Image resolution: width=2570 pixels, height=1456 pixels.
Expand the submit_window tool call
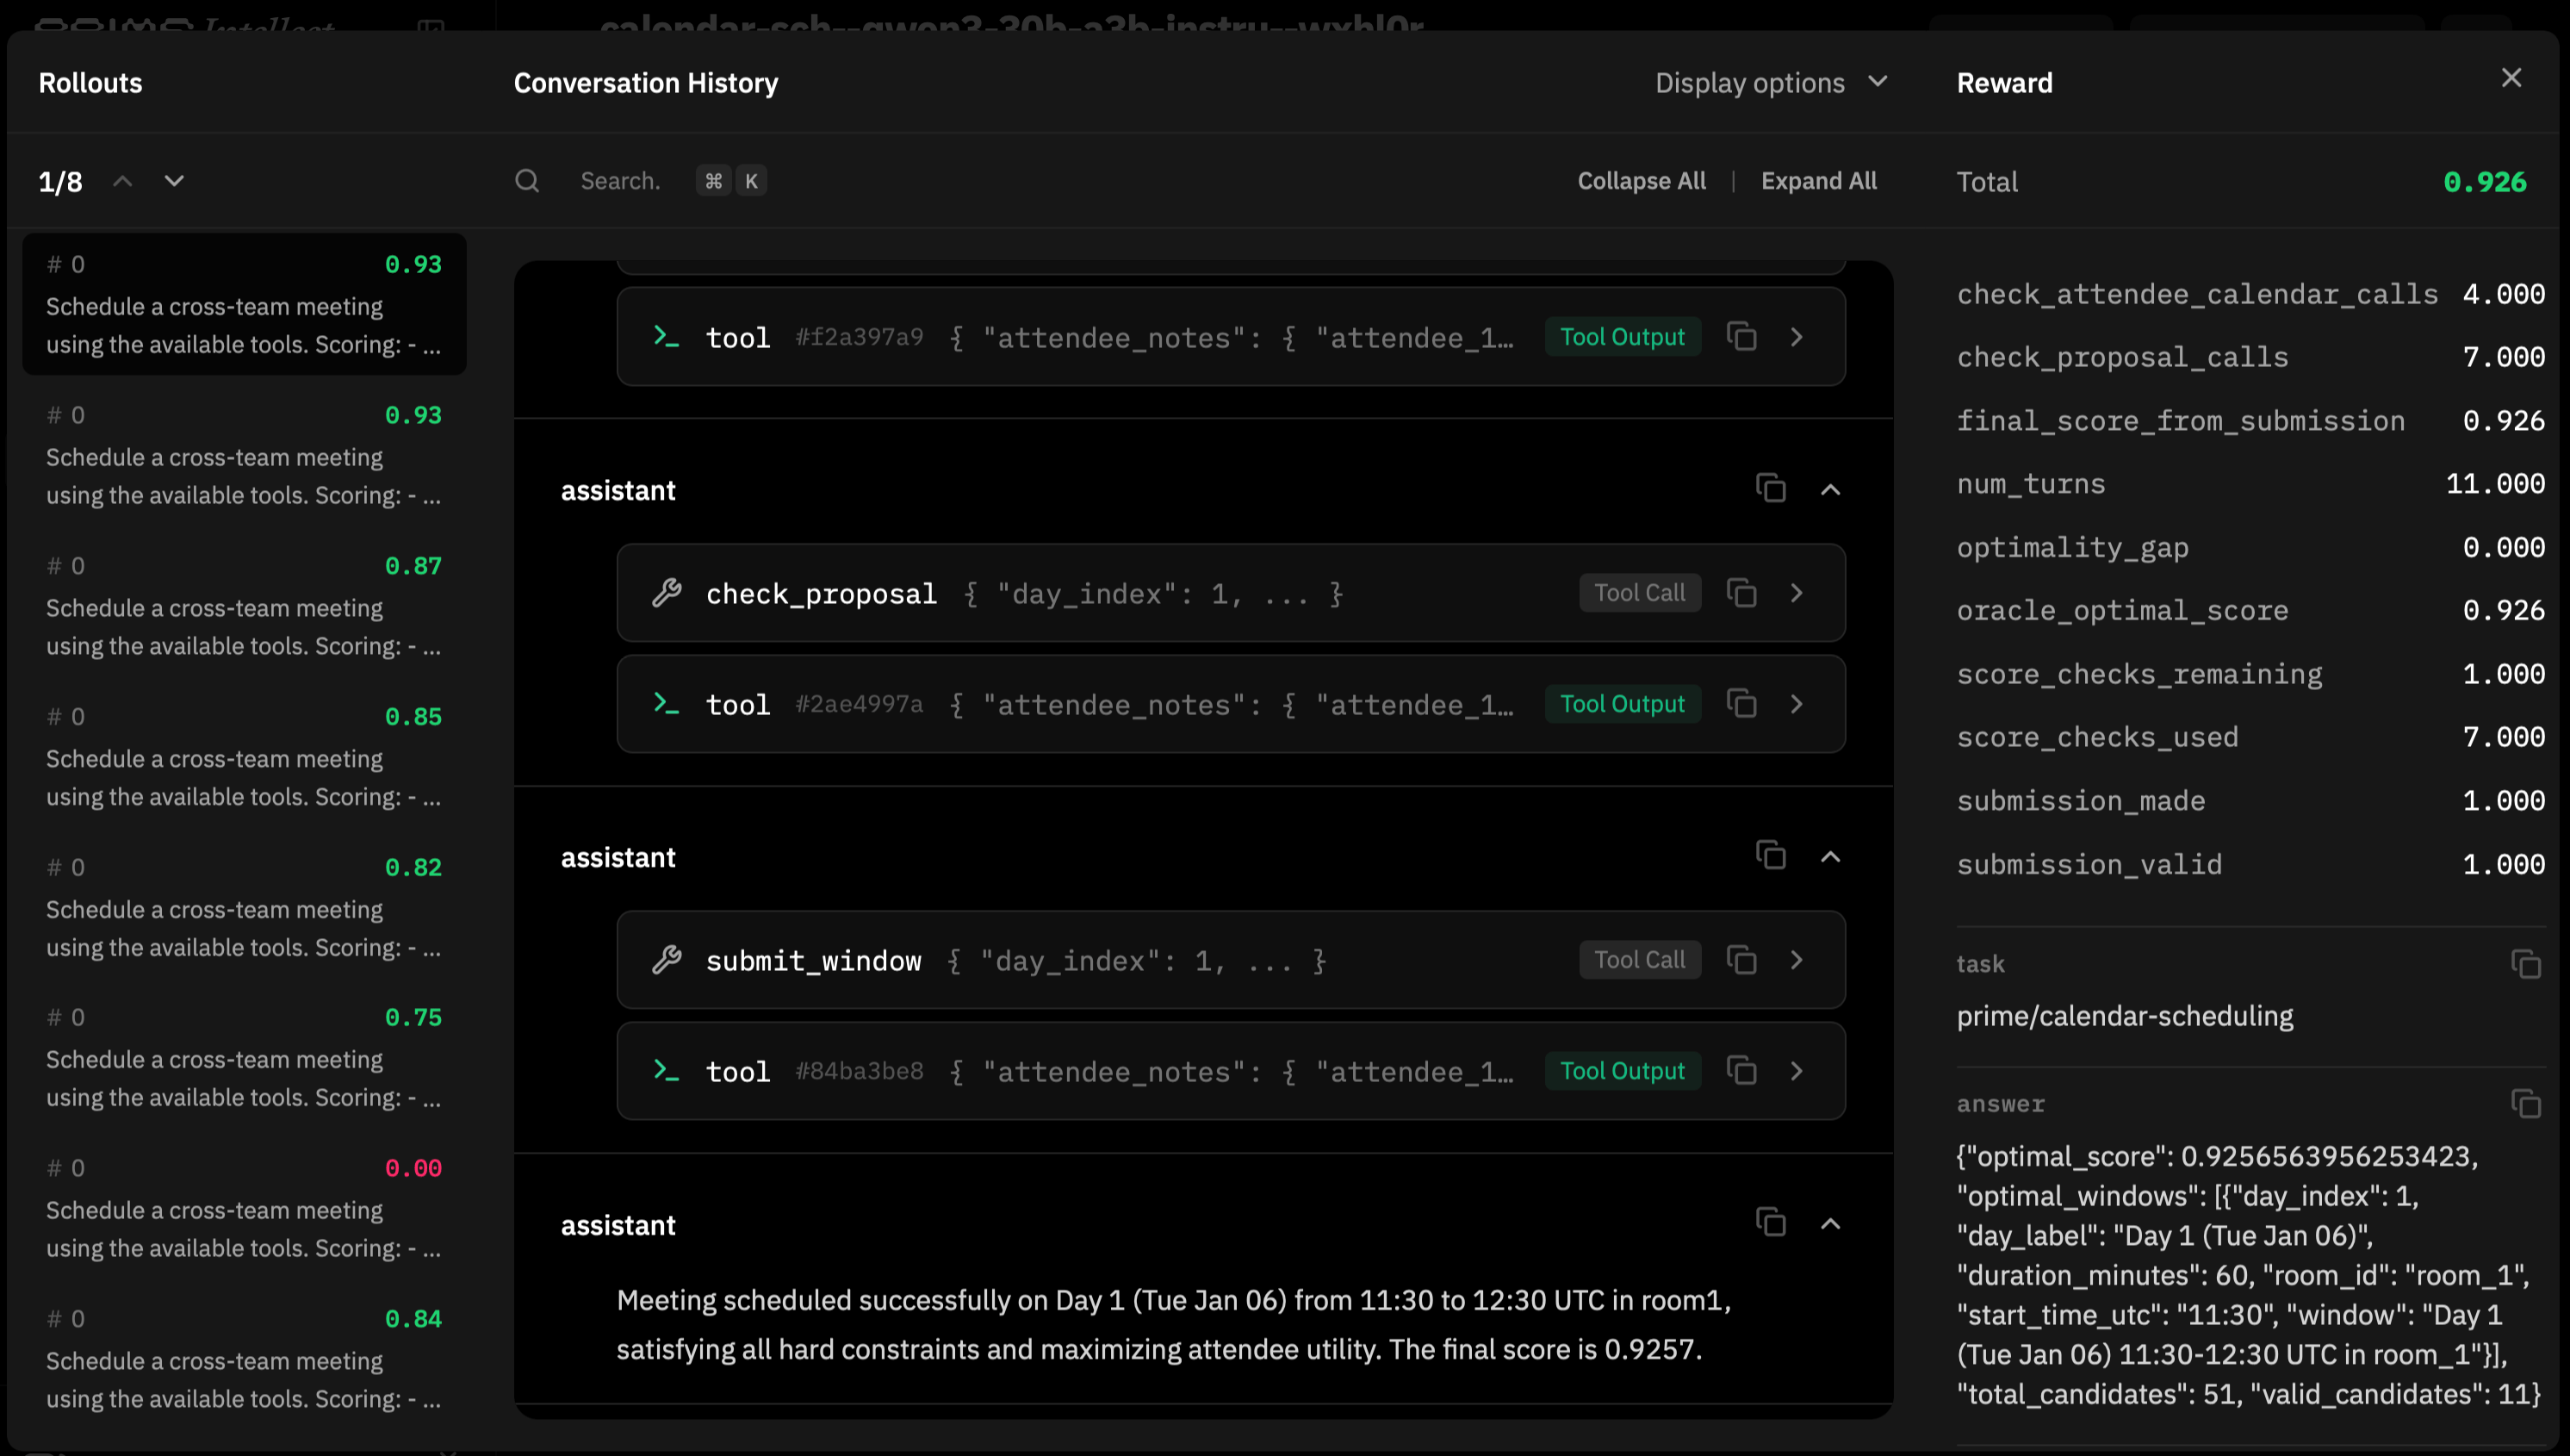[1797, 960]
